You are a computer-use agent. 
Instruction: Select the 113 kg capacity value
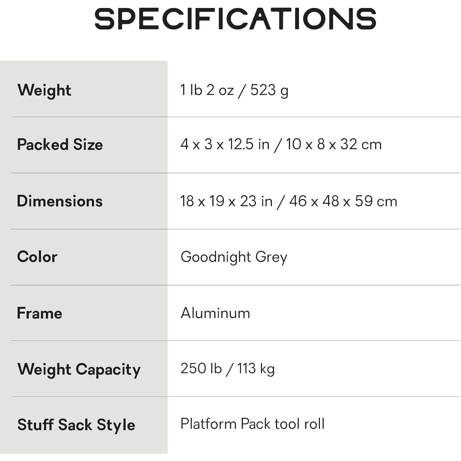pos(256,368)
